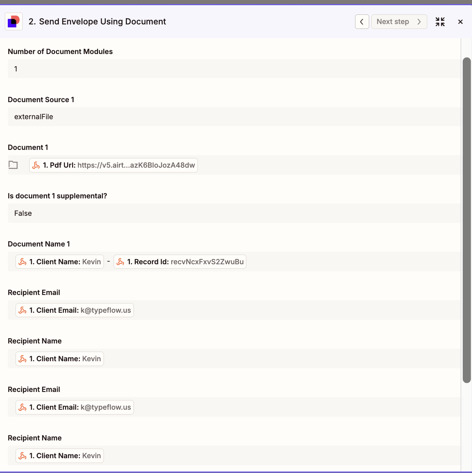The width and height of the screenshot is (472, 473).
Task: Go to previous step with left chevron
Action: pos(362,22)
